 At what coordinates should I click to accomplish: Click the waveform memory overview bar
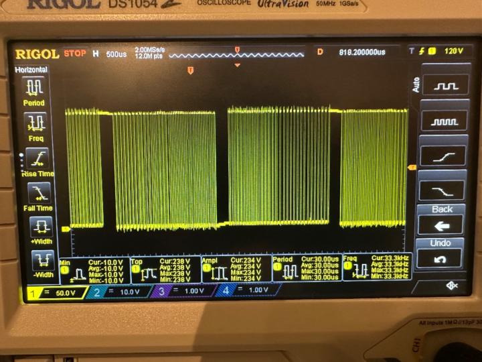pyautogui.click(x=236, y=55)
